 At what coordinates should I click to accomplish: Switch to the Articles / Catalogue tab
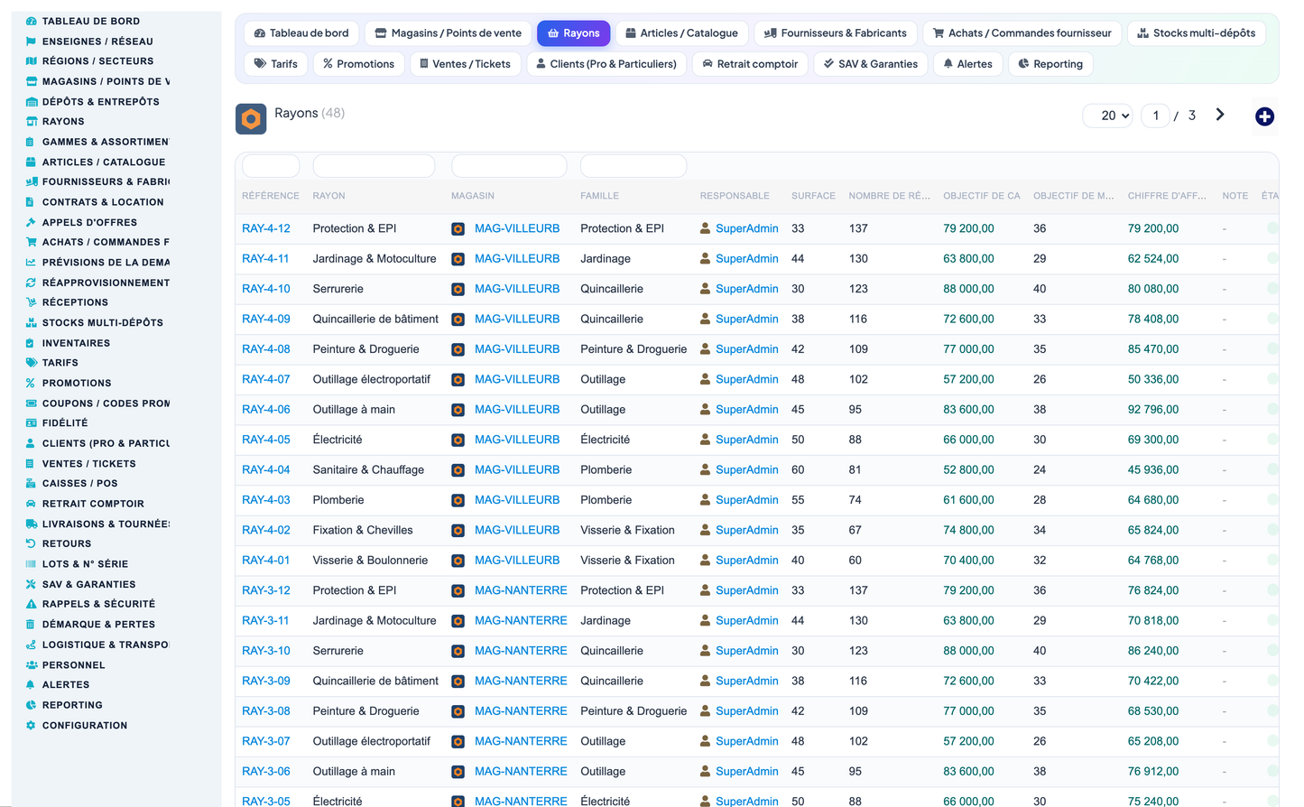click(x=681, y=33)
